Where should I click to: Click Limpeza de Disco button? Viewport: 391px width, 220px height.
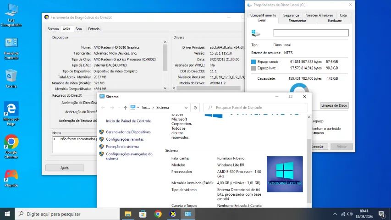[x=334, y=105]
